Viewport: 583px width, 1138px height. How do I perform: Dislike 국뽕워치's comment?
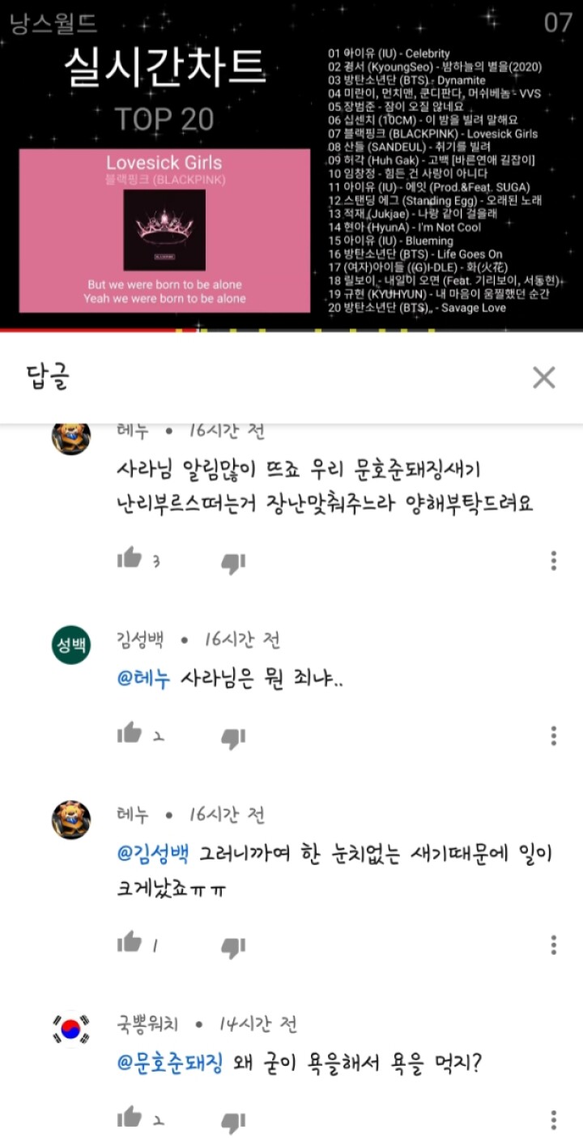click(233, 1123)
